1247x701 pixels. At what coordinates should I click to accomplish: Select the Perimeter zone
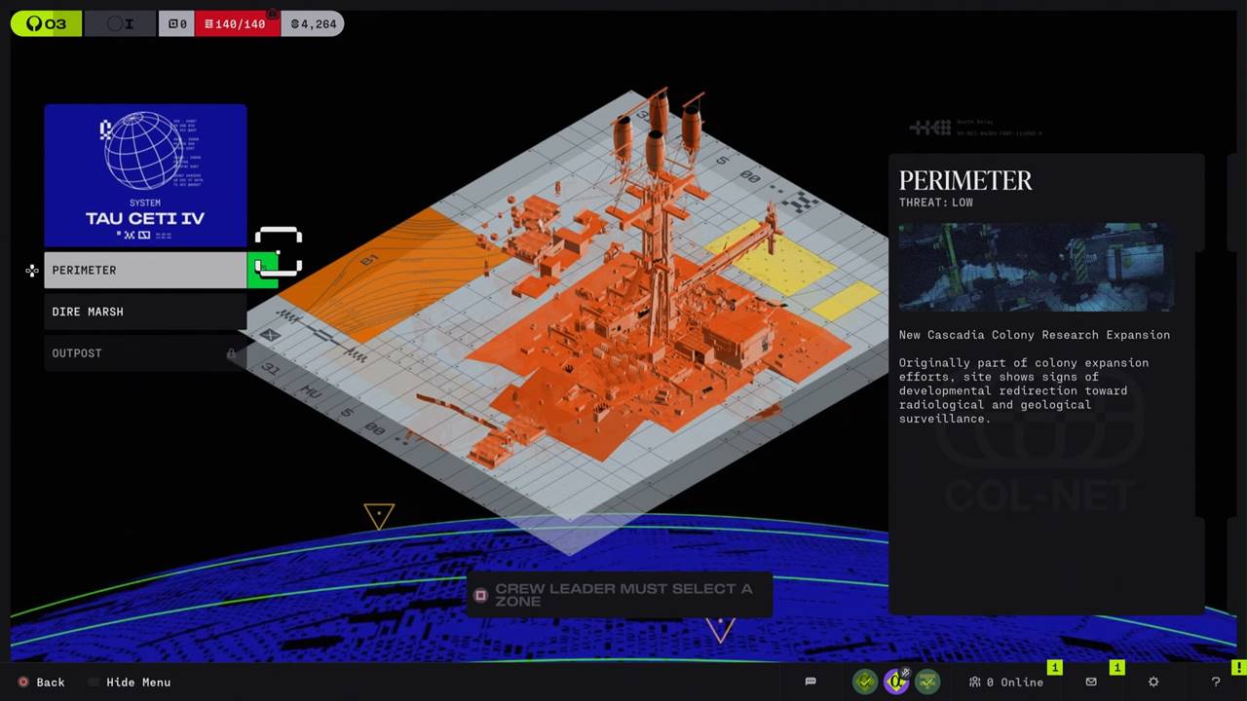coord(144,270)
